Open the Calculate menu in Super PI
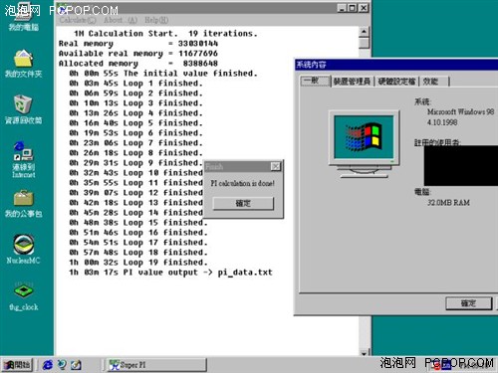Screen dimensions: 498x373 click(x=78, y=20)
